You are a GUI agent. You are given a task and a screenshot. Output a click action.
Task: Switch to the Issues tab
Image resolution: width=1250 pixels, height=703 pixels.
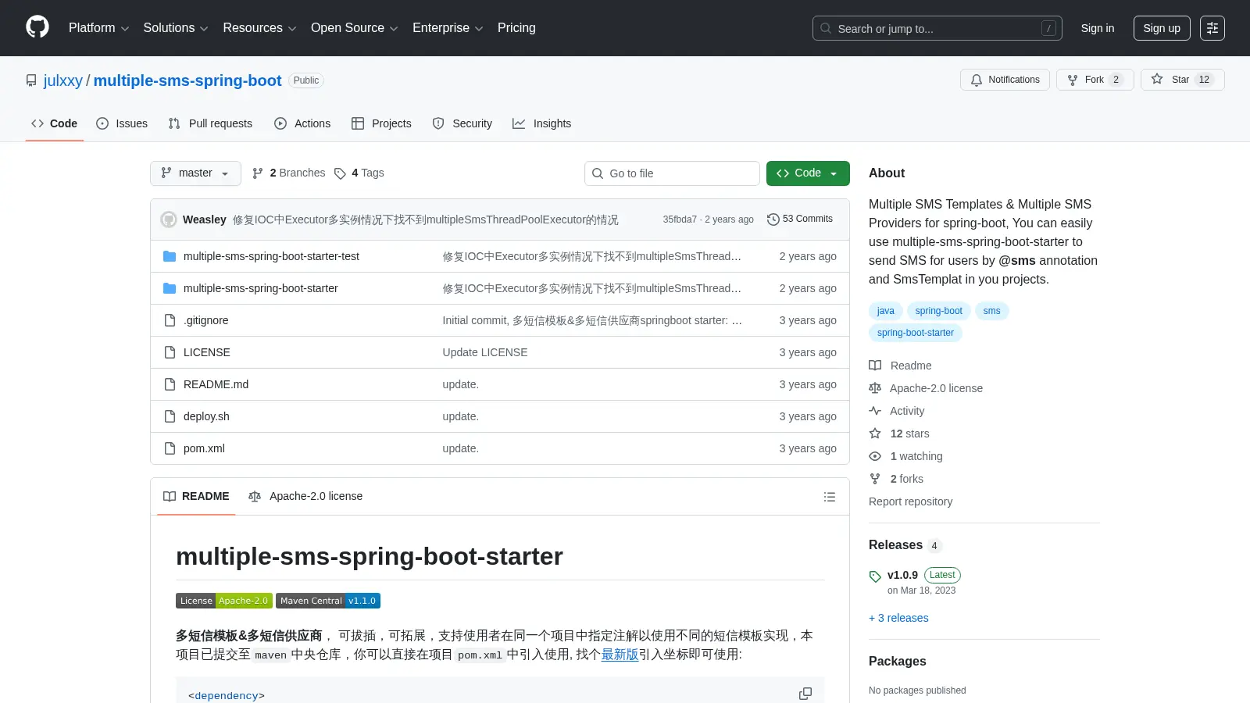pyautogui.click(x=122, y=123)
